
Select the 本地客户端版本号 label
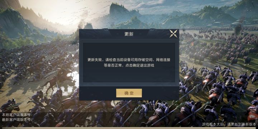17,115
